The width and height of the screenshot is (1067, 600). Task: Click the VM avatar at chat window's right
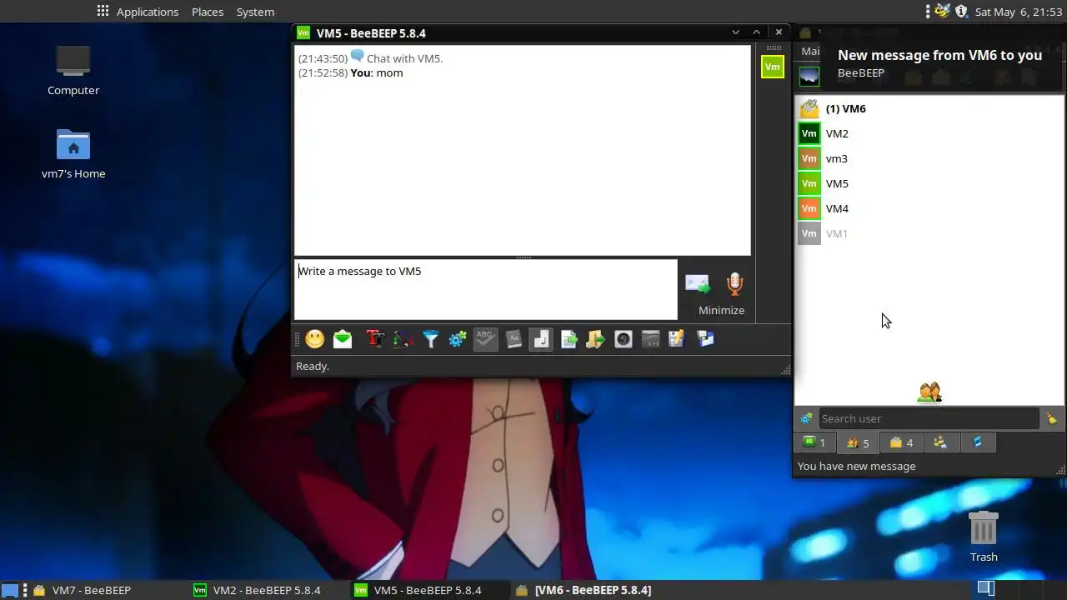click(x=773, y=67)
